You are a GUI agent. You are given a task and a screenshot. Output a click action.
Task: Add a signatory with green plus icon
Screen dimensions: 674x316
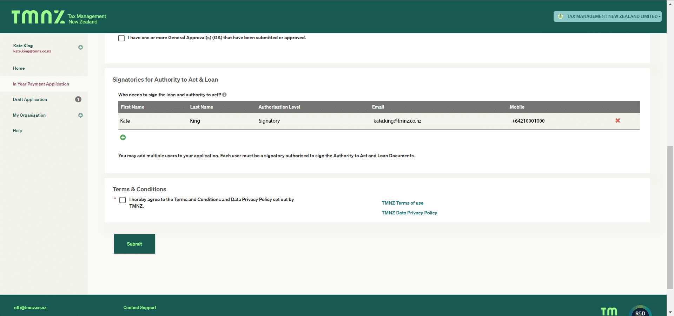(123, 137)
